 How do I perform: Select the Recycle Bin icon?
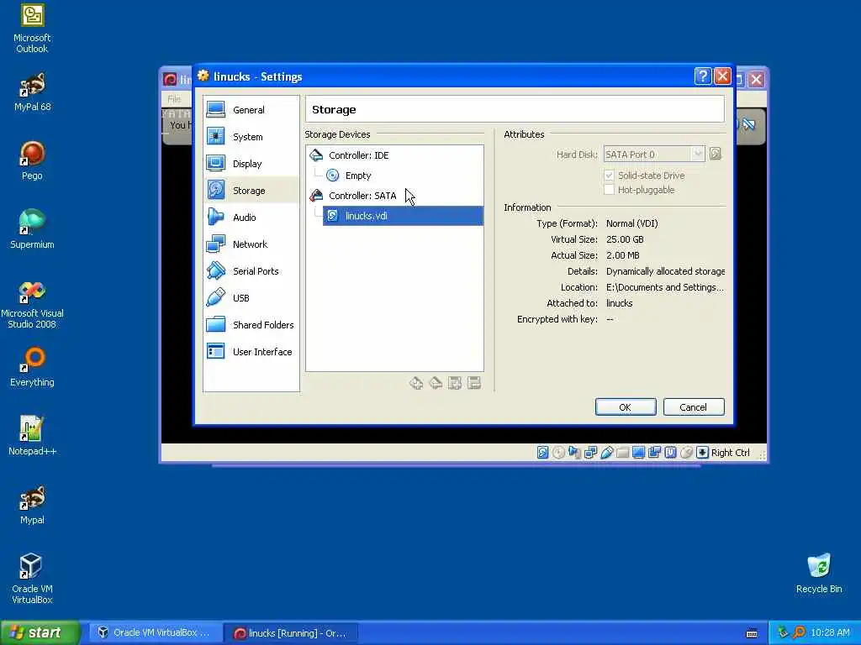pos(819,574)
